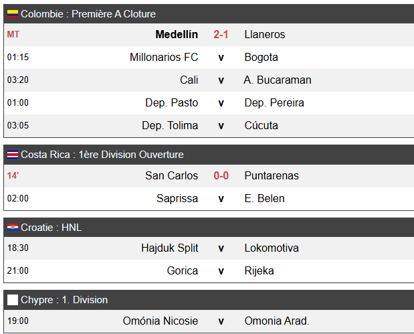Open Costa Rica : 1ère Division Ouverture
This screenshot has width=414, height=334.
(x=102, y=155)
